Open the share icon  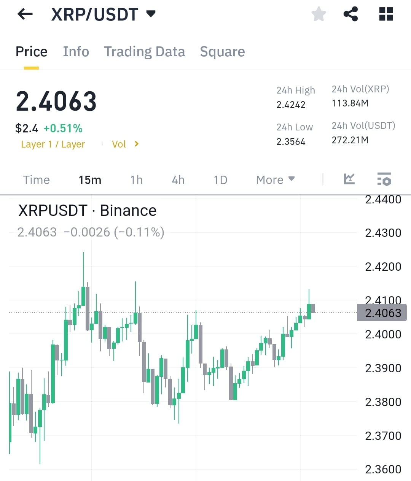click(x=350, y=14)
